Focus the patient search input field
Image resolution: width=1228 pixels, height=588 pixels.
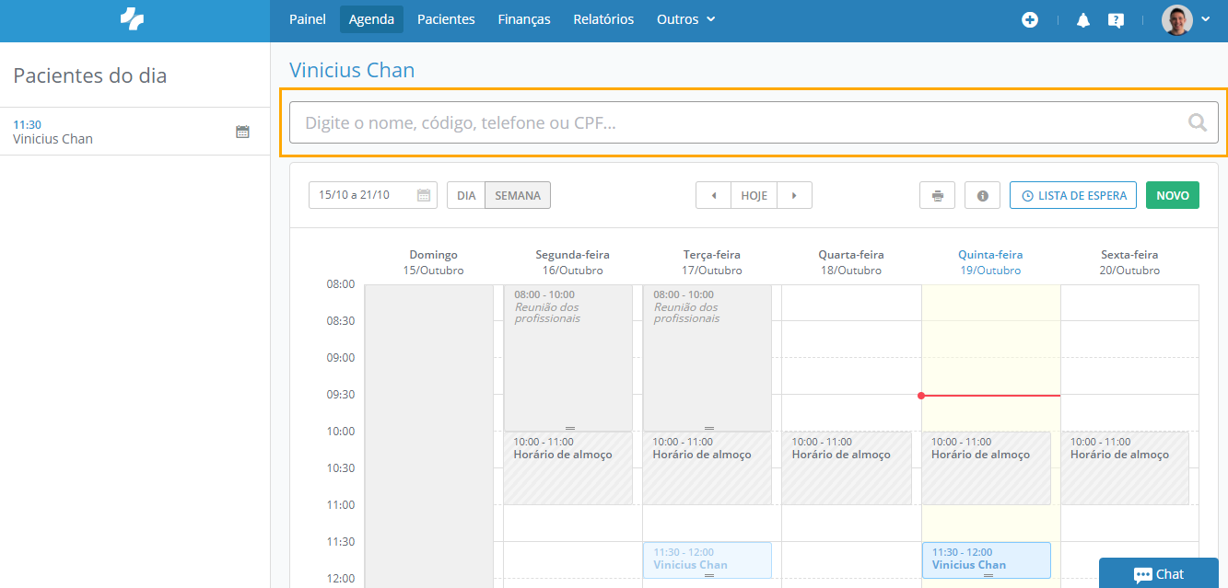[754, 122]
